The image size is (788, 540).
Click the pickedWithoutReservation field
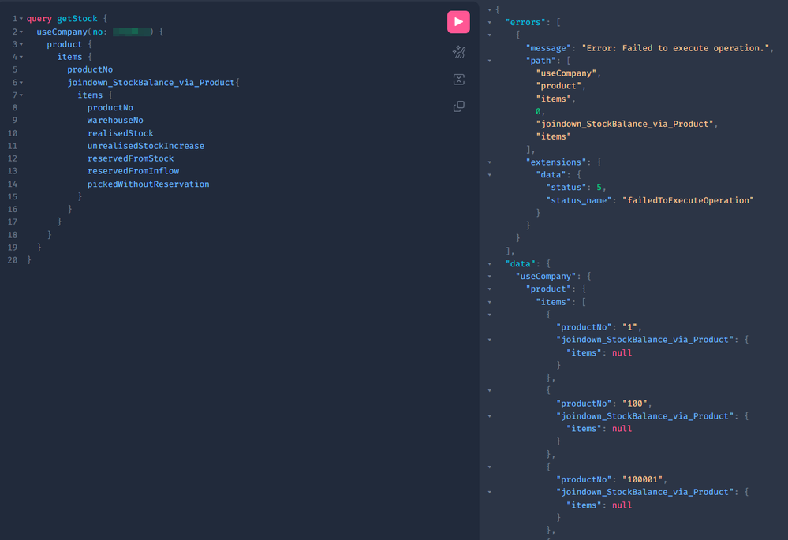(148, 184)
